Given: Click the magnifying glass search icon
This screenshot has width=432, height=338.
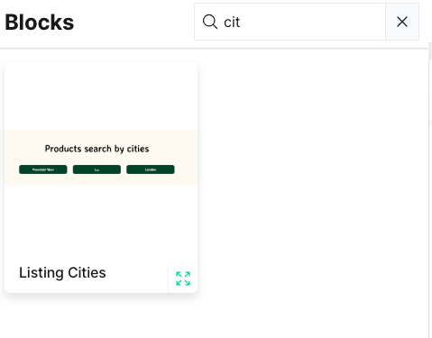Looking at the screenshot, I should (210, 22).
